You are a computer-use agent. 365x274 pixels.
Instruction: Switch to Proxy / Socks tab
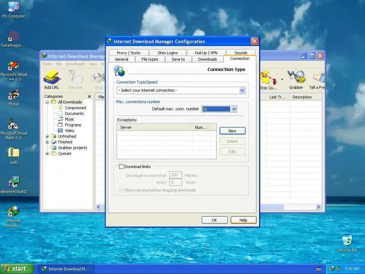128,53
